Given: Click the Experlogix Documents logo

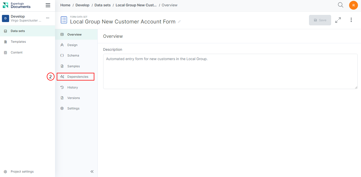Looking at the screenshot, I should pyautogui.click(x=17, y=5).
